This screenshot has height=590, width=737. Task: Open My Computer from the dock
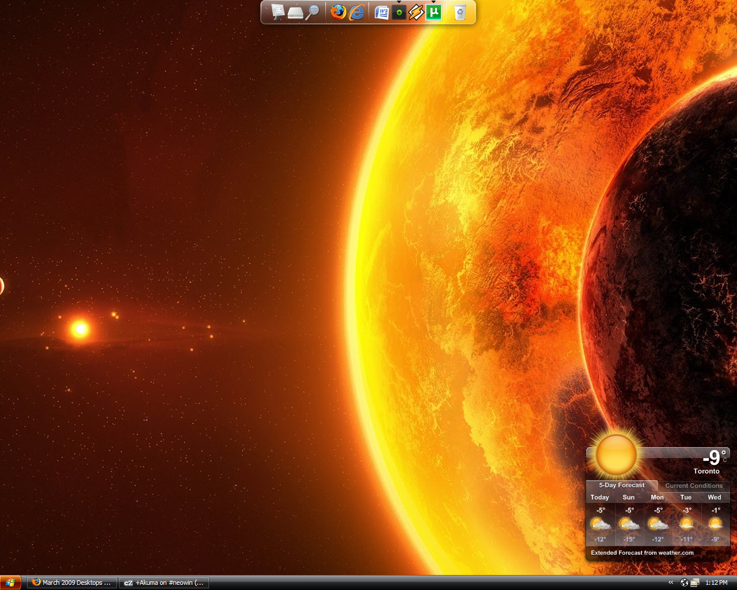click(278, 12)
